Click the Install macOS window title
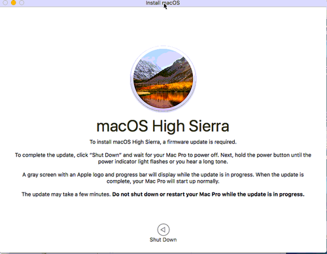The height and width of the screenshot is (254, 327). 163,3
